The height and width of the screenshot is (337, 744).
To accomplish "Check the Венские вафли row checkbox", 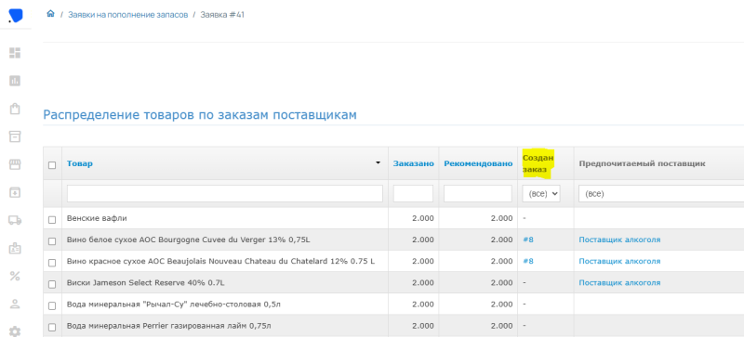I will (x=52, y=220).
